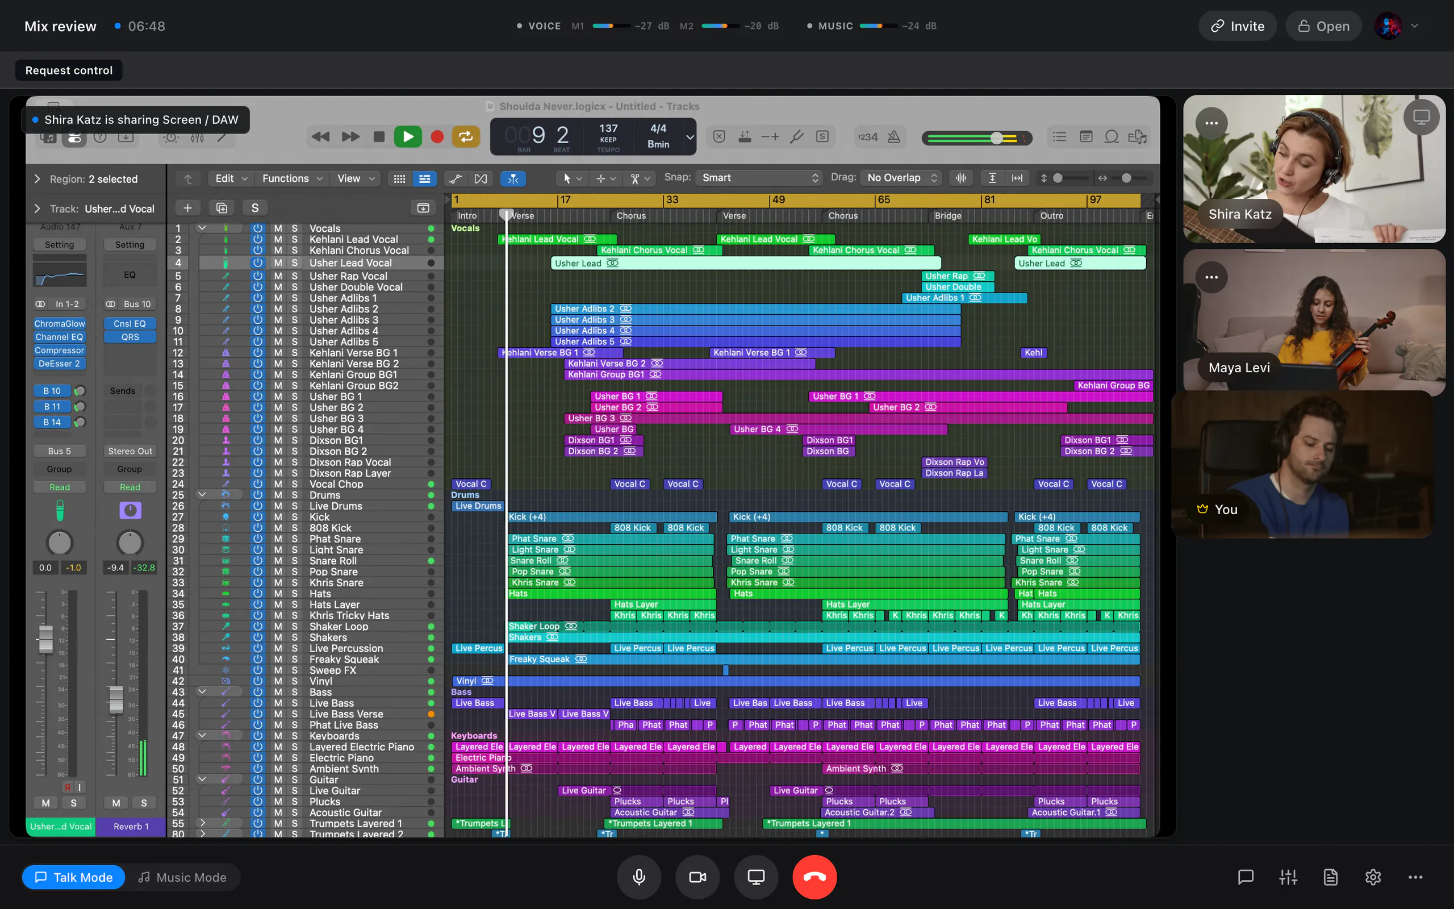Expand the Track Usher...d Vocal inspector
Image resolution: width=1454 pixels, height=909 pixels.
(37, 209)
